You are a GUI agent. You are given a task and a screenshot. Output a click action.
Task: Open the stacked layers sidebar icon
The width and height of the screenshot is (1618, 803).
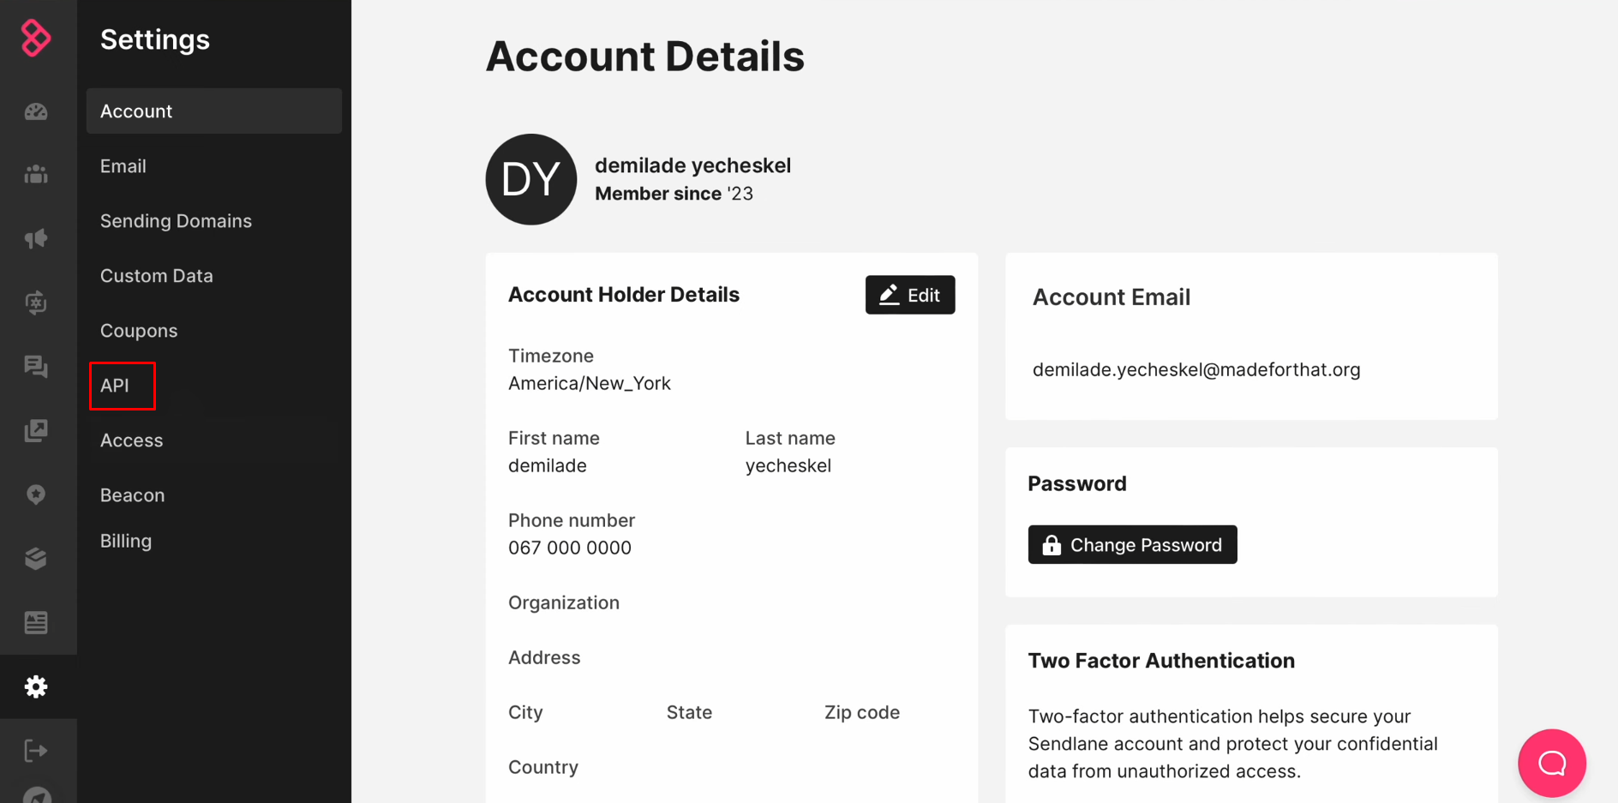36,559
